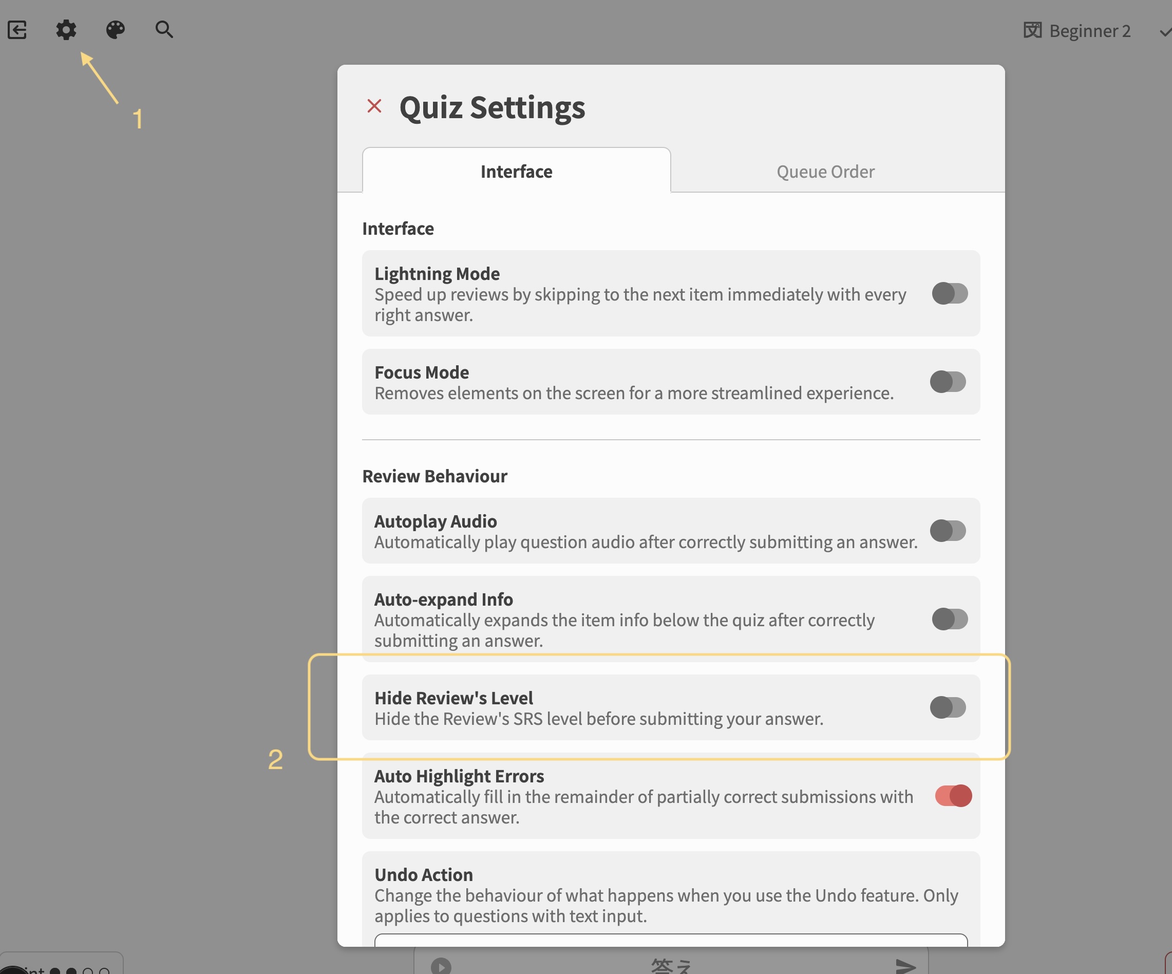Enable the Lightning Mode toggle
The height and width of the screenshot is (974, 1172).
(x=949, y=293)
